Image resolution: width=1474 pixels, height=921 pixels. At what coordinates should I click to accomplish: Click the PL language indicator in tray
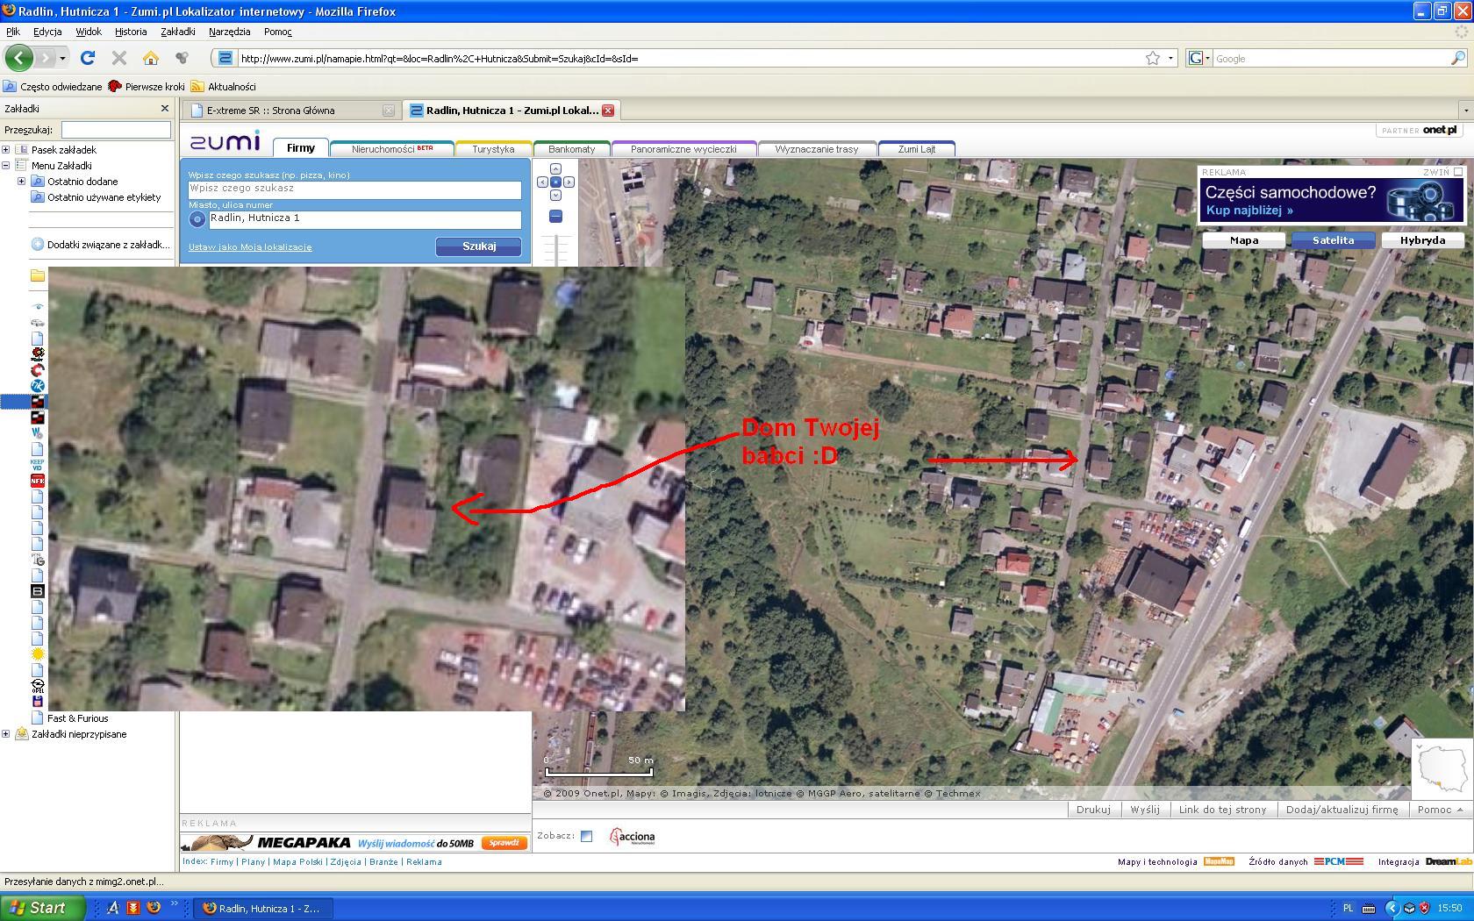[x=1349, y=908]
